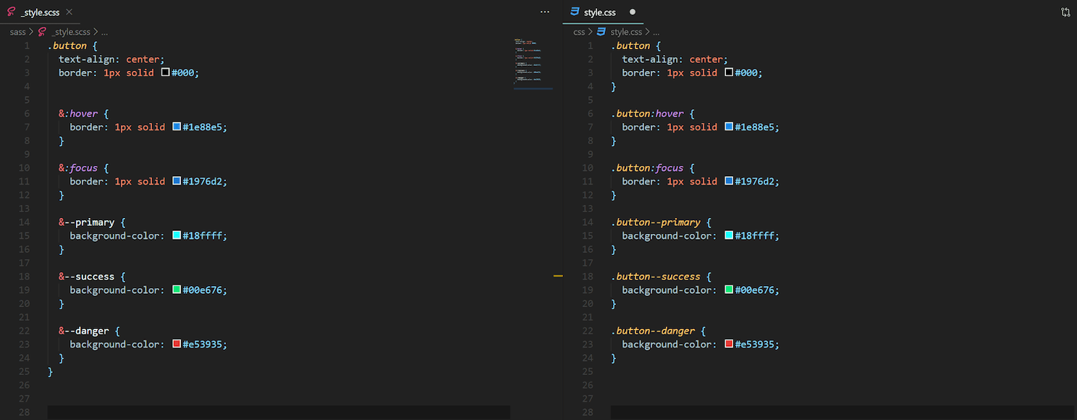The width and height of the screenshot is (1077, 420).
Task: Expand the trailing "..." symbol breadcrumb after style.css
Action: [656, 31]
